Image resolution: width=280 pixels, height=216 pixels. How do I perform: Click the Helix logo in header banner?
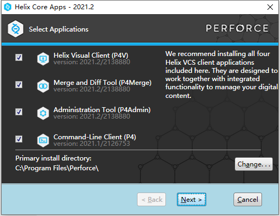15,29
